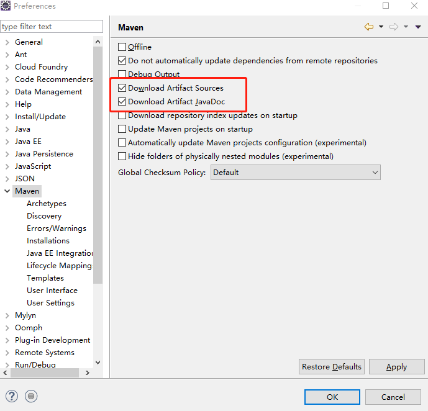Image resolution: width=428 pixels, height=411 pixels.
Task: Enable Update Maven projects on startup
Action: coord(122,129)
